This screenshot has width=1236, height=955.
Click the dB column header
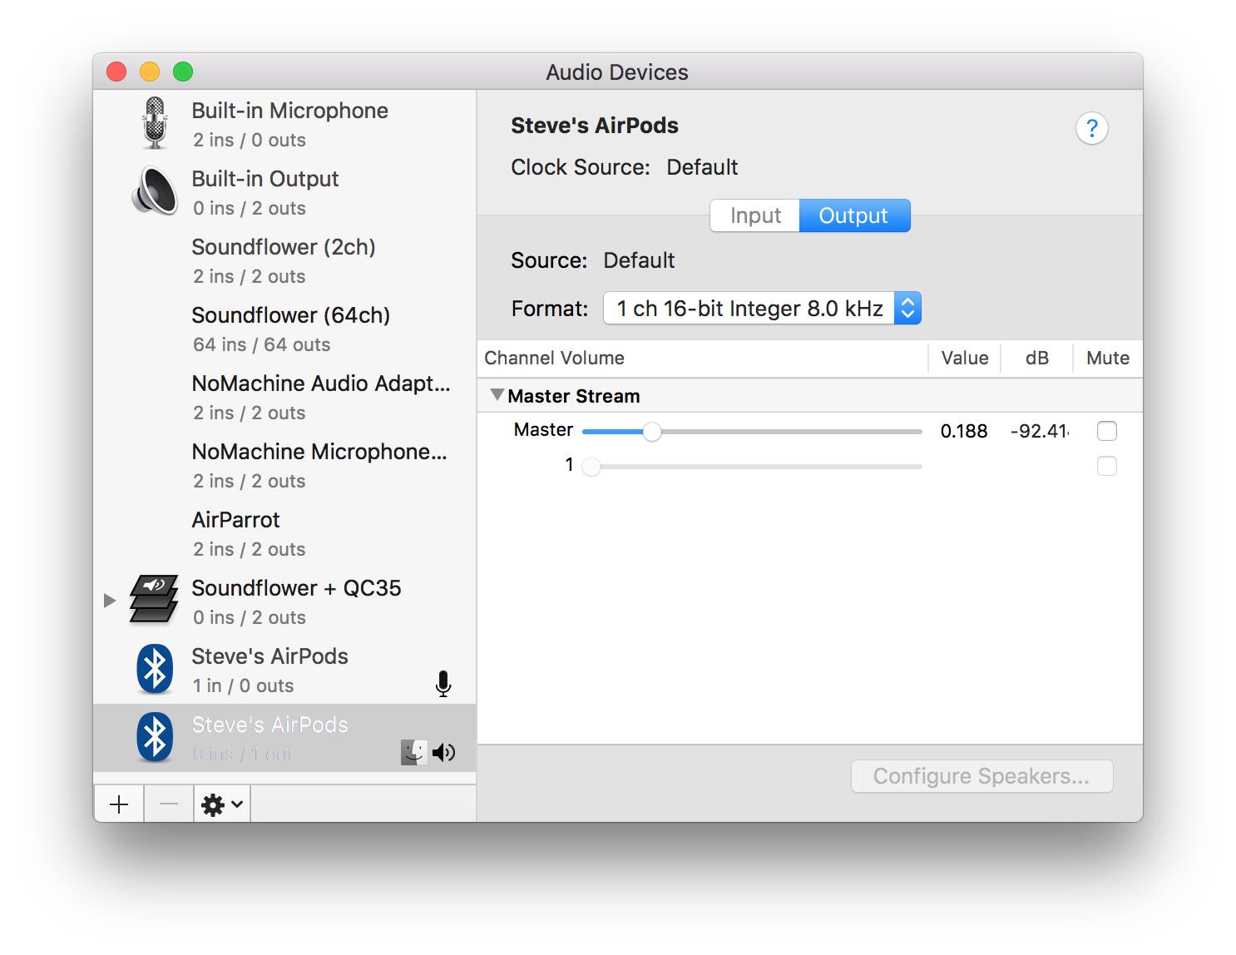(1037, 358)
